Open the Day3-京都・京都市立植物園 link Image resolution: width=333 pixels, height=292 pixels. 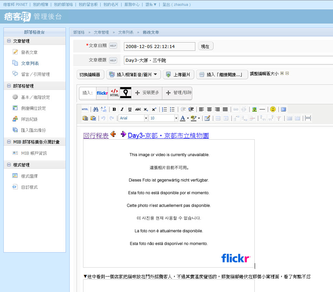(169, 136)
